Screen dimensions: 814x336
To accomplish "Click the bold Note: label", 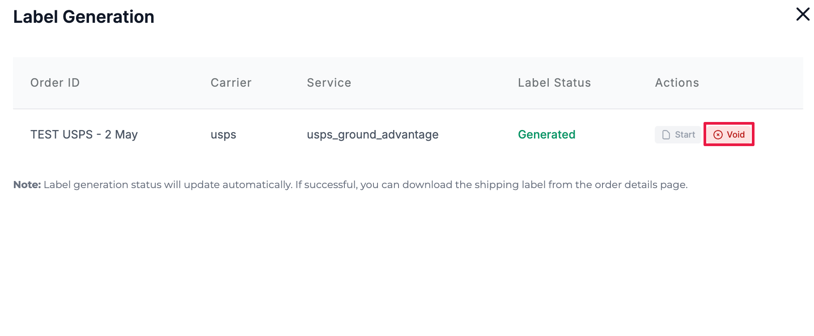I will click(x=27, y=185).
